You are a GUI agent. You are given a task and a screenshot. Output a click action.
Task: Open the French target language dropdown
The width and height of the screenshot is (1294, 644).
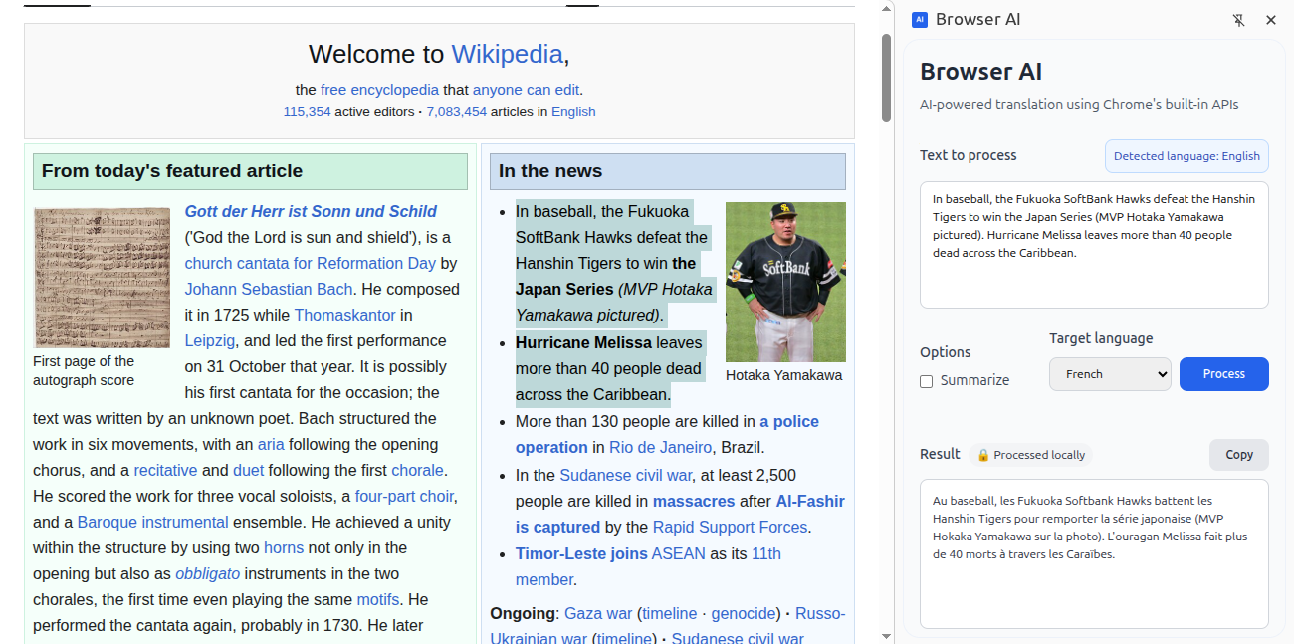click(1110, 374)
